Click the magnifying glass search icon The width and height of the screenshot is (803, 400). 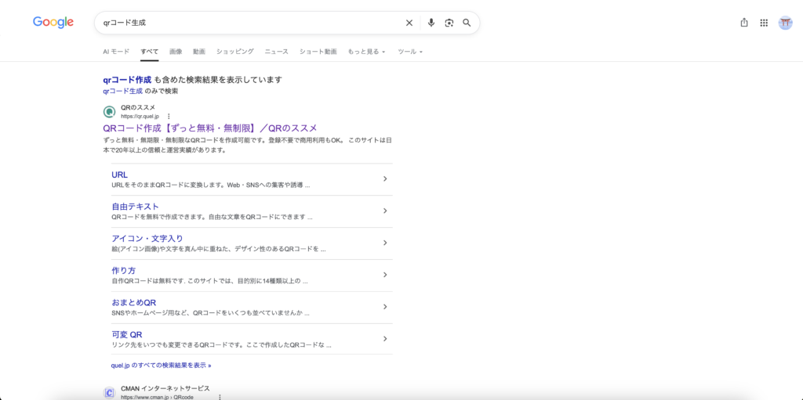[467, 23]
